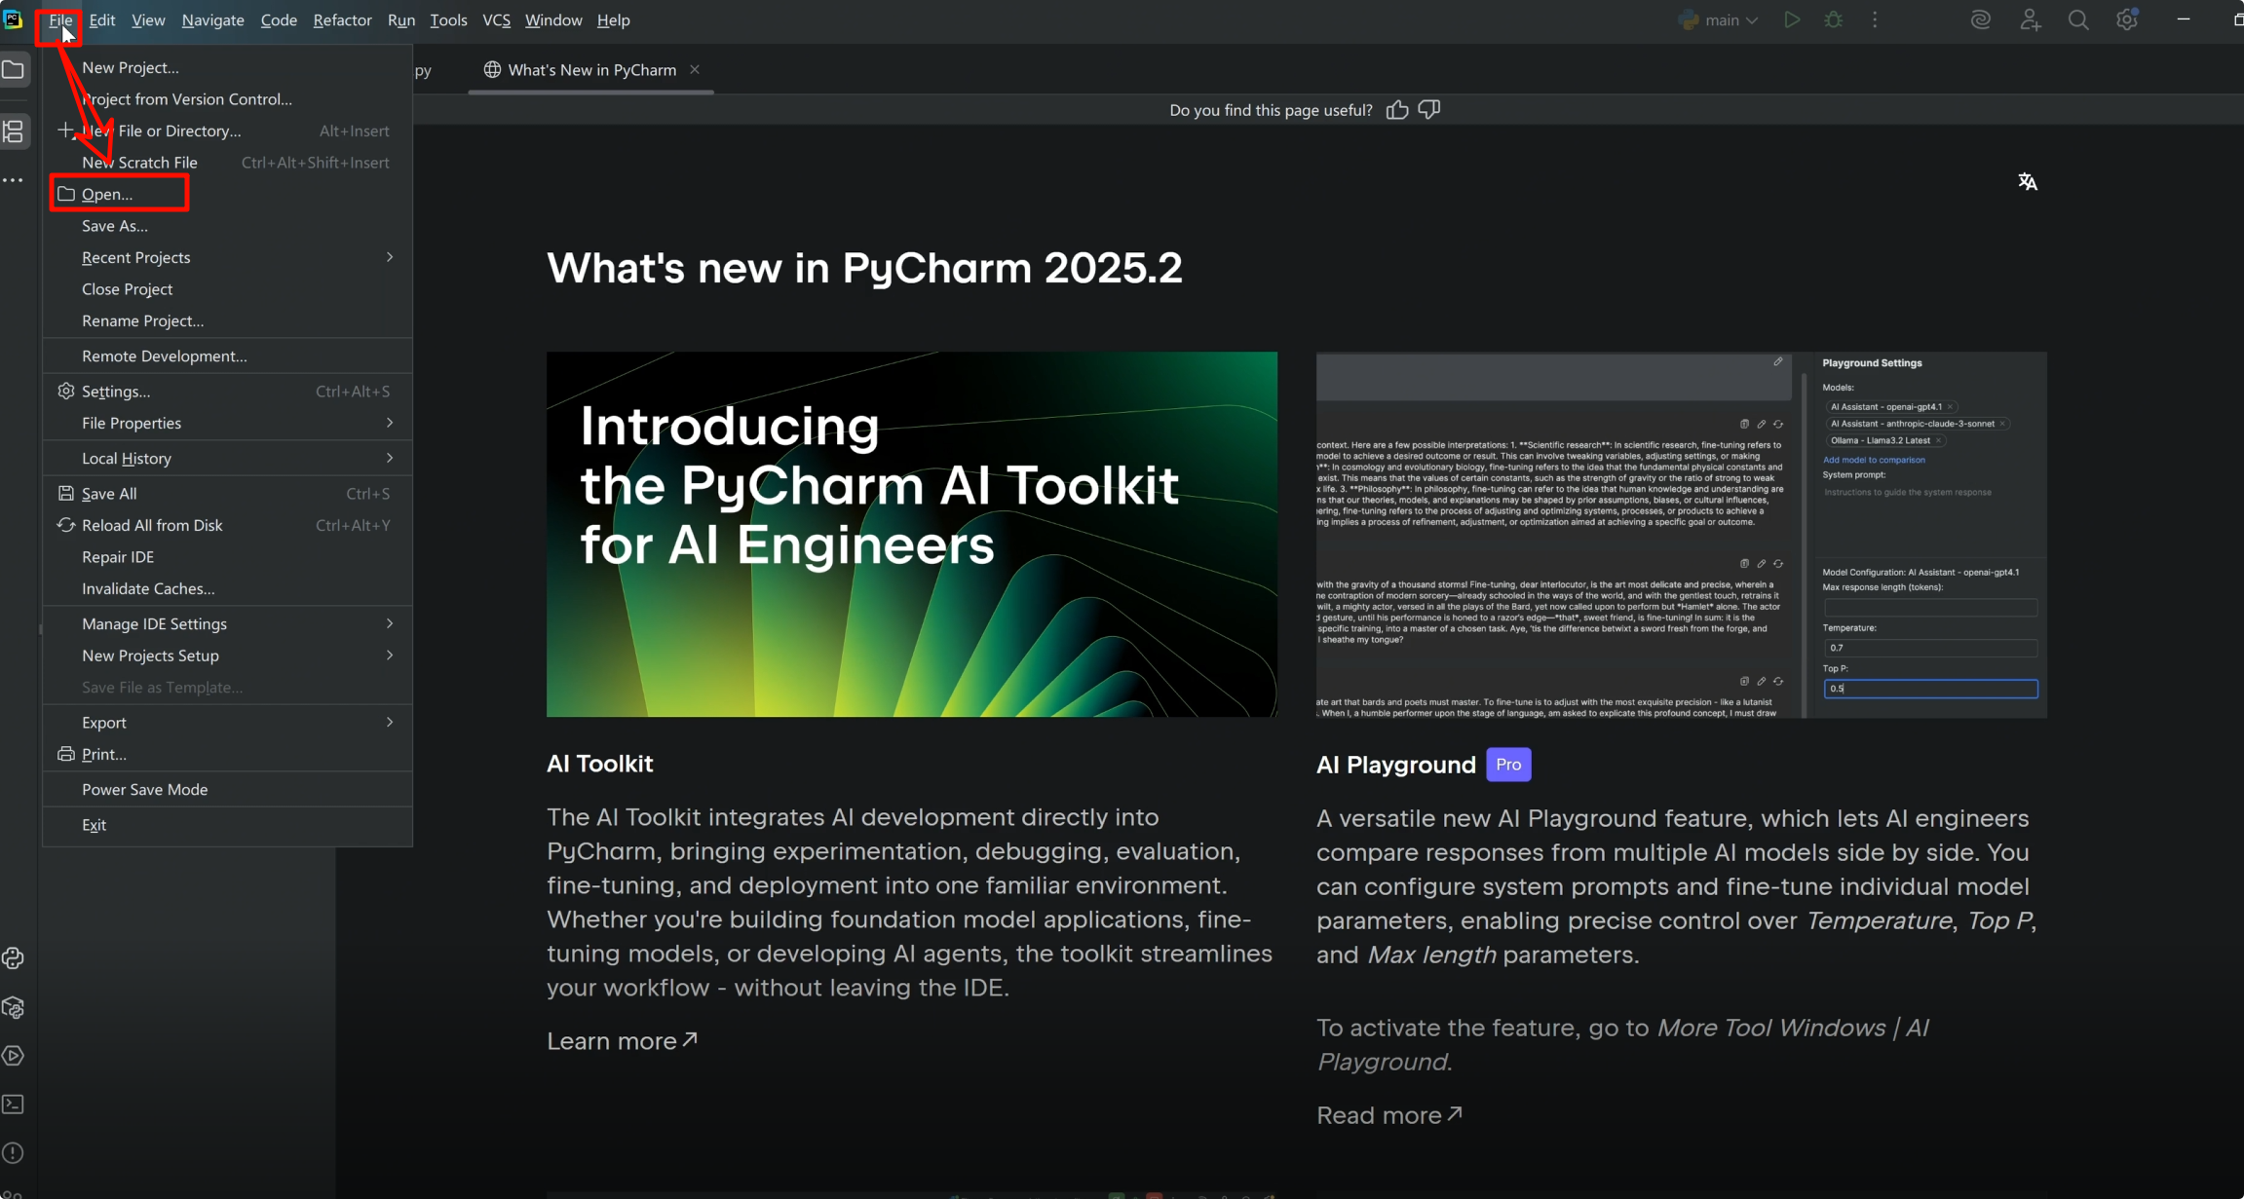Open Code With Me user icon
Screen dimensions: 2244x1199
tap(2030, 20)
